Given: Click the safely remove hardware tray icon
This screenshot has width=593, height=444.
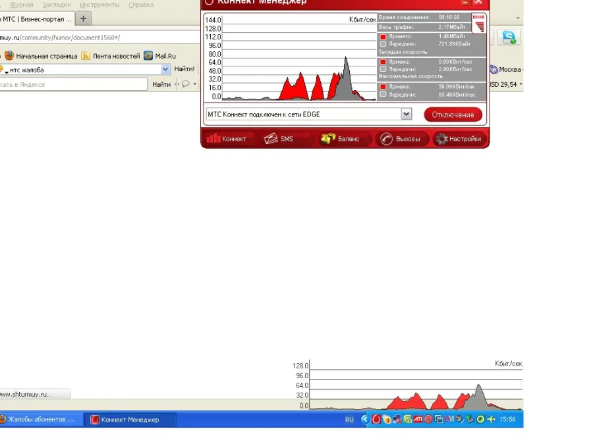Looking at the screenshot, I should pyautogui.click(x=470, y=419).
